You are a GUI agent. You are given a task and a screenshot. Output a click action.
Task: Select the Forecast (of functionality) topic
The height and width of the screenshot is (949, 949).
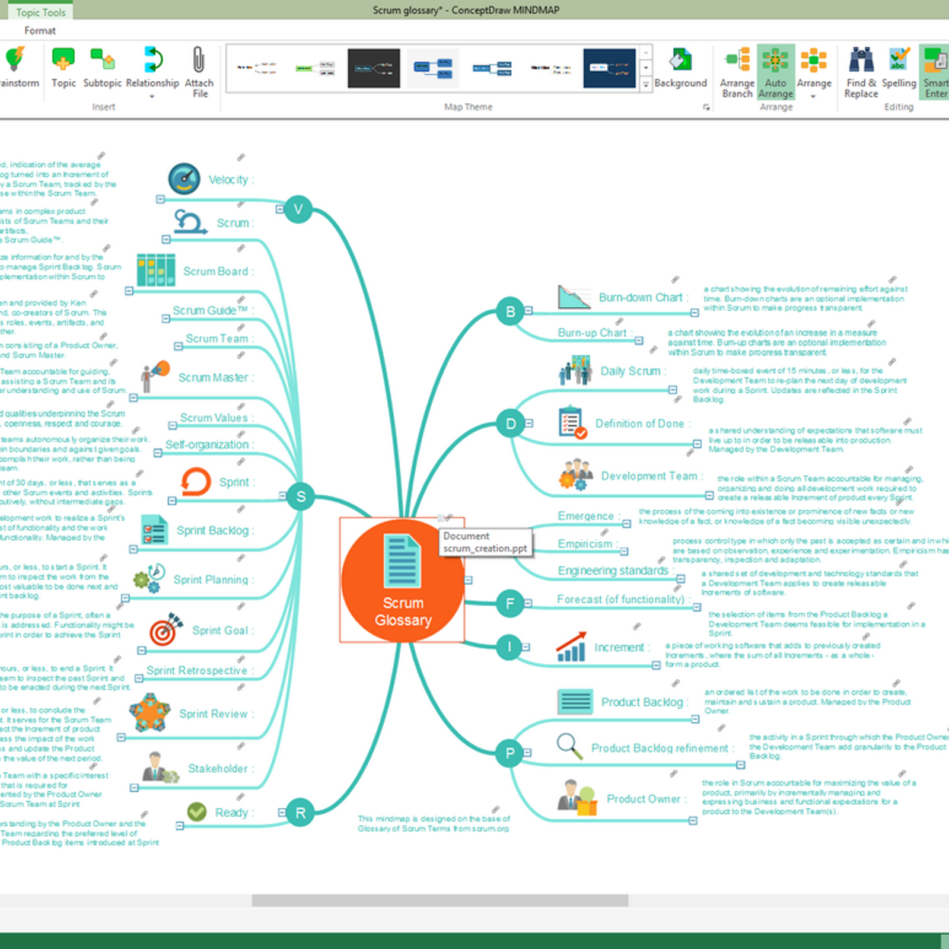(x=624, y=600)
